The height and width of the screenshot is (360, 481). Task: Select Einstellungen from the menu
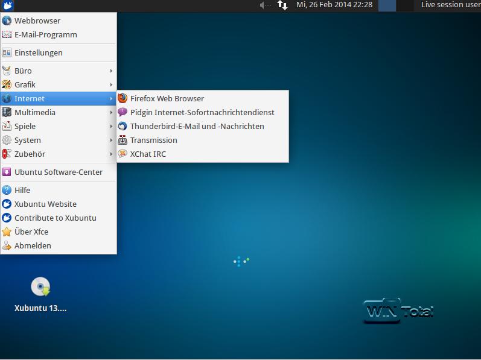[38, 52]
